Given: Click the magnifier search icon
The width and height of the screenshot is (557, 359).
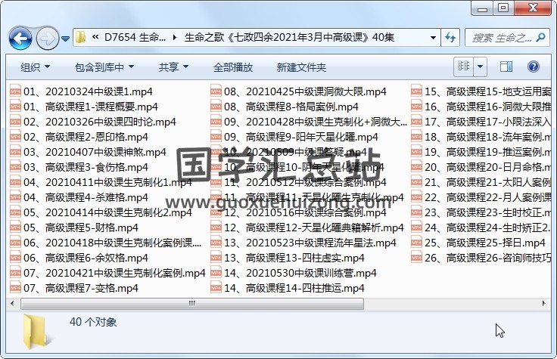Looking at the screenshot, I should (x=540, y=37).
